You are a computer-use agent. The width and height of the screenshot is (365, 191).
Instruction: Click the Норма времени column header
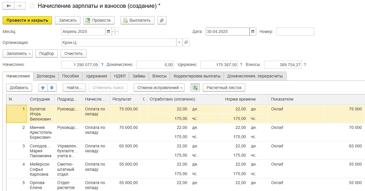pos(245,99)
